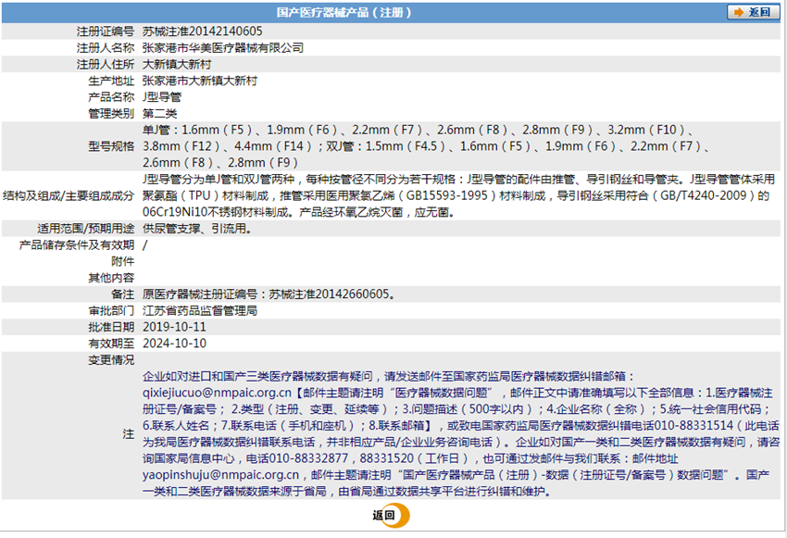Click management class value 第二类
The width and height of the screenshot is (787, 538).
(159, 113)
